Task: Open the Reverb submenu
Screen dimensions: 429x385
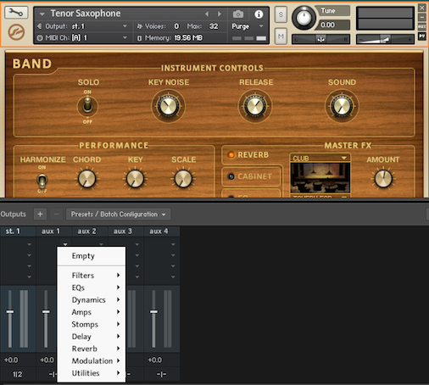Action: [92, 349]
